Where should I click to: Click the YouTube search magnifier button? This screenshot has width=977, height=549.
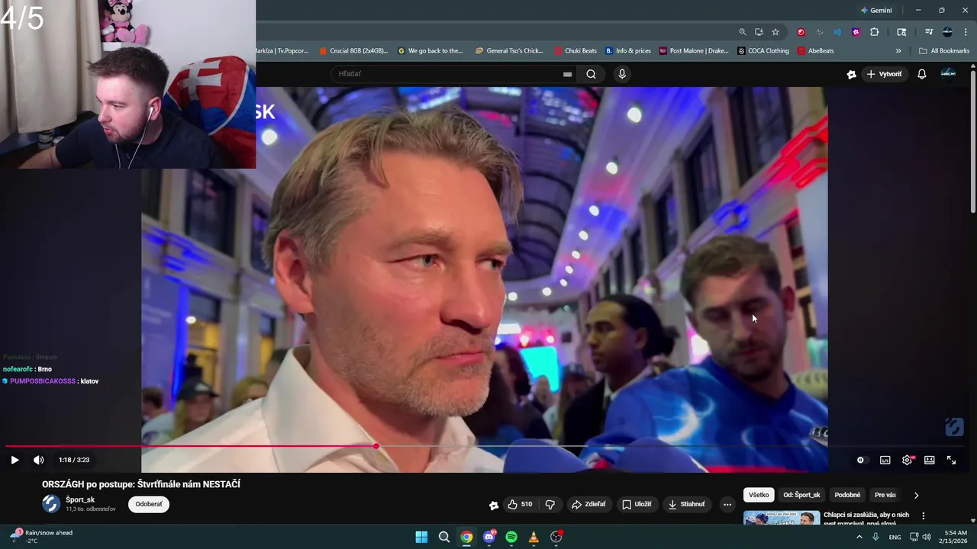point(591,74)
